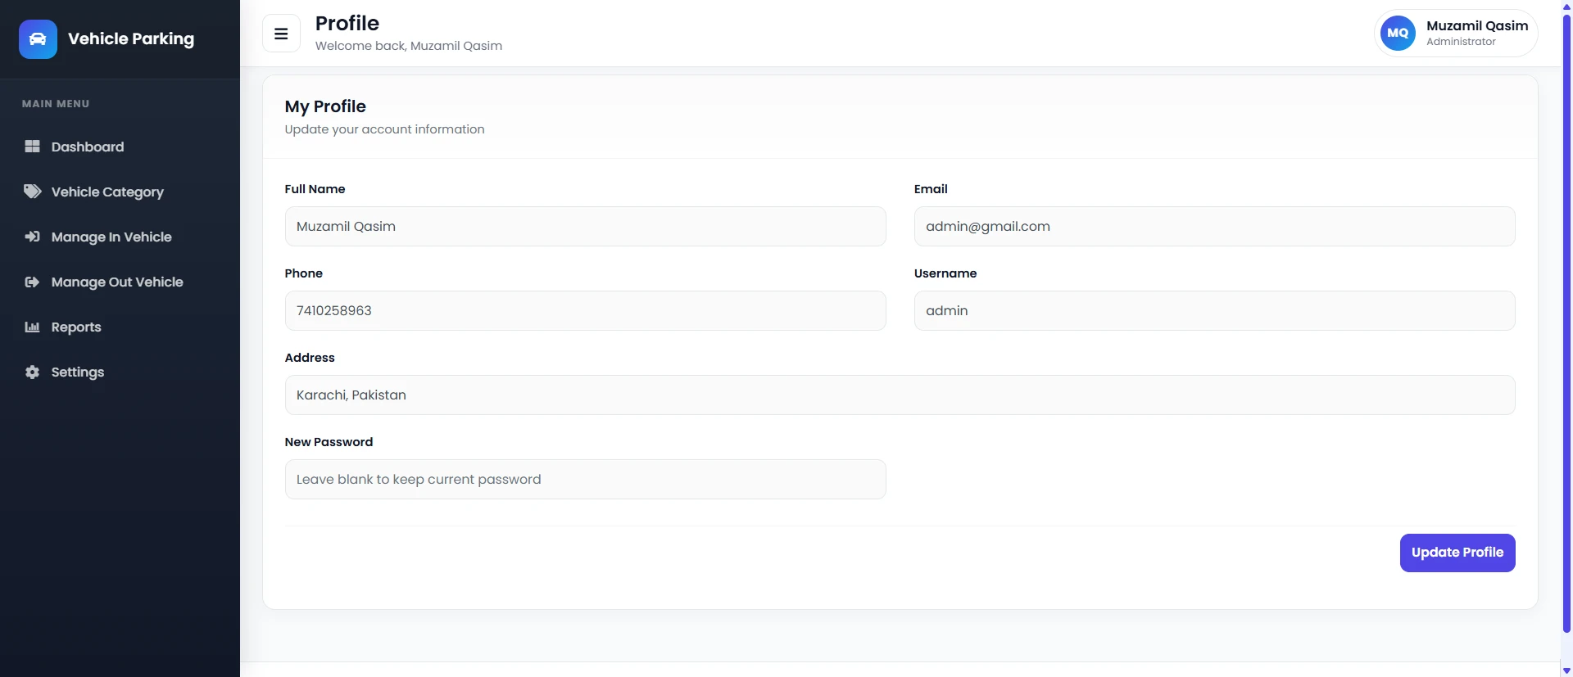Screen dimensions: 1573x677
Task: Focus the Address input field
Action: point(900,395)
